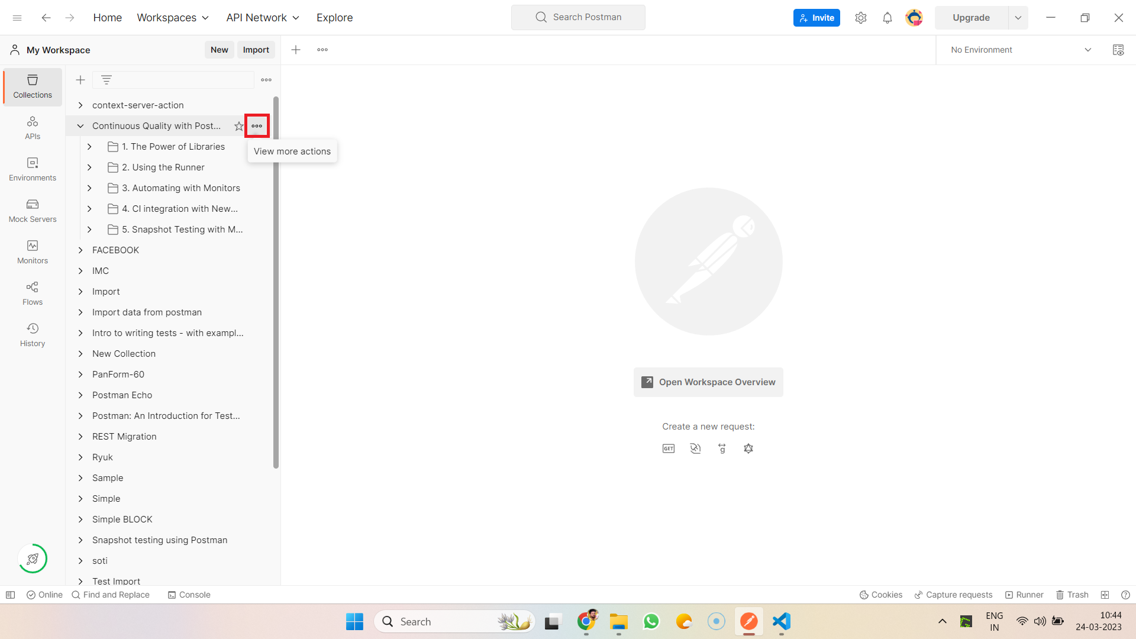The height and width of the screenshot is (639, 1136).
Task: Toggle the sidebar from status bar icon
Action: [x=10, y=595]
